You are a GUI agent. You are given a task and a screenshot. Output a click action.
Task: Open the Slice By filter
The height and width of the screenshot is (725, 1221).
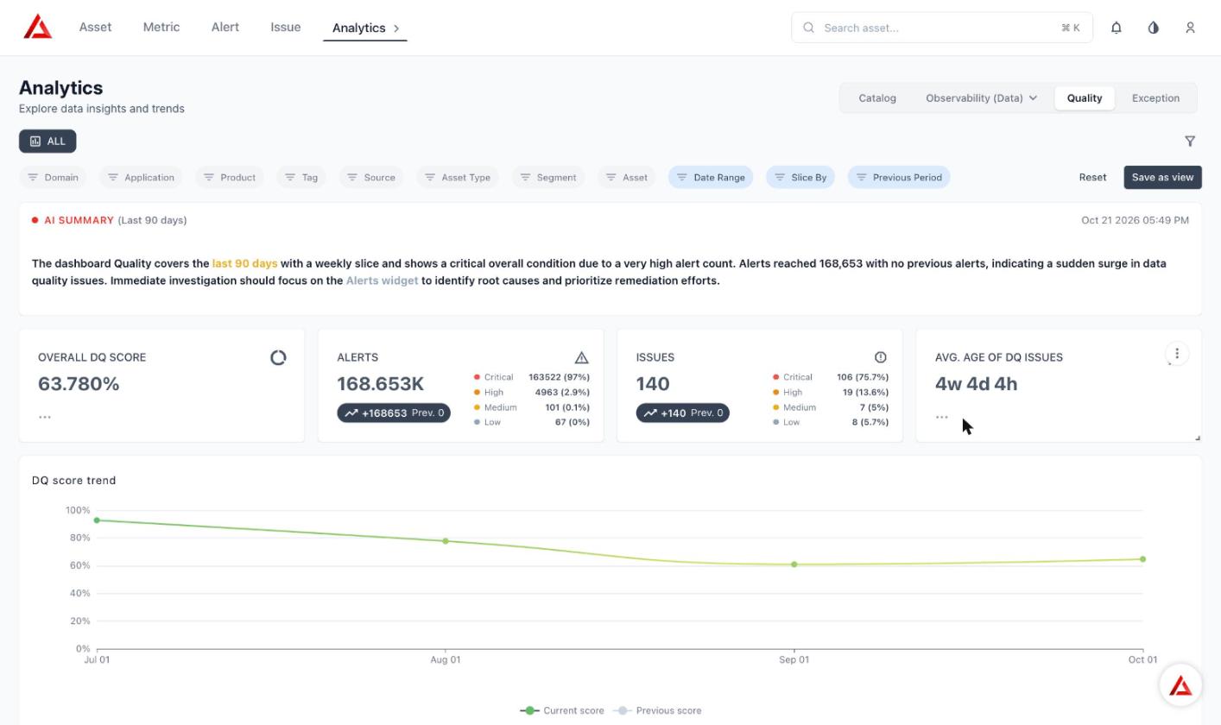(x=800, y=177)
